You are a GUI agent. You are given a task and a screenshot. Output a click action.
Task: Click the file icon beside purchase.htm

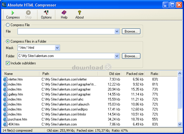5,119
